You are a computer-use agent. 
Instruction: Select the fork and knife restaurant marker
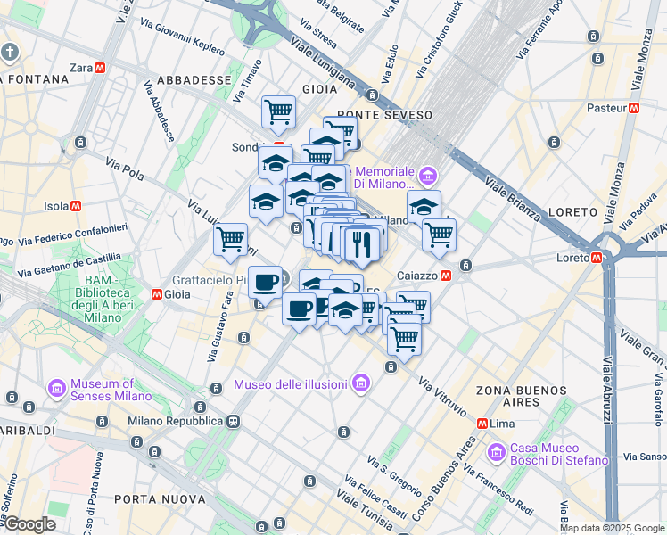click(x=361, y=244)
